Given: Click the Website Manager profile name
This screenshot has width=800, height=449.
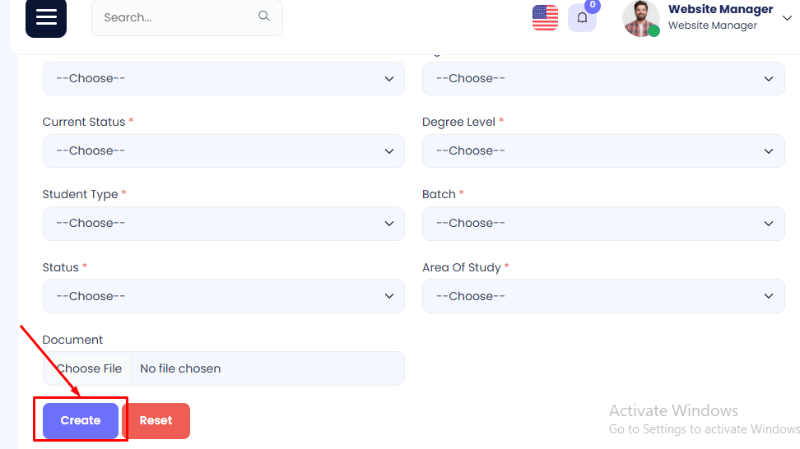Looking at the screenshot, I should pos(720,10).
